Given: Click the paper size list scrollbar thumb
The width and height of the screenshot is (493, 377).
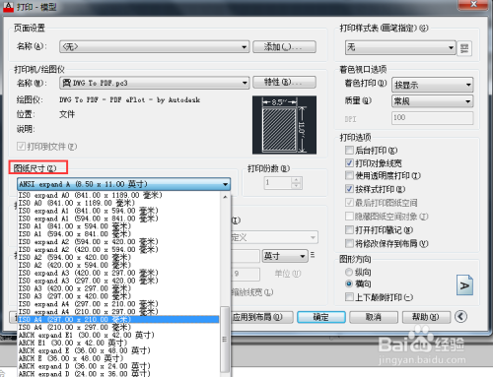Looking at the screenshot, I should coord(225,340).
